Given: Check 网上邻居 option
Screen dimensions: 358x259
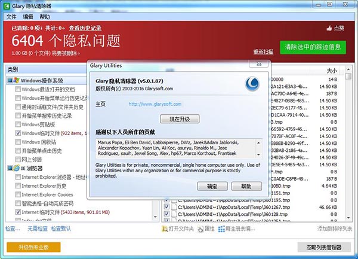Looking at the screenshot, I should coord(18,159).
